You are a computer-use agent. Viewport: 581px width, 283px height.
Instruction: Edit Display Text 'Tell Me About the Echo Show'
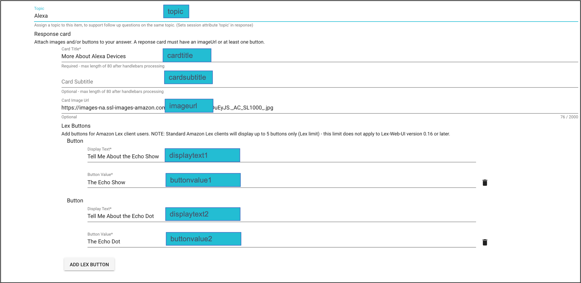(282, 157)
